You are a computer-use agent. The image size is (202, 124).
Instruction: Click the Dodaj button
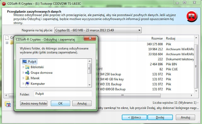pyautogui.click(x=160, y=117)
